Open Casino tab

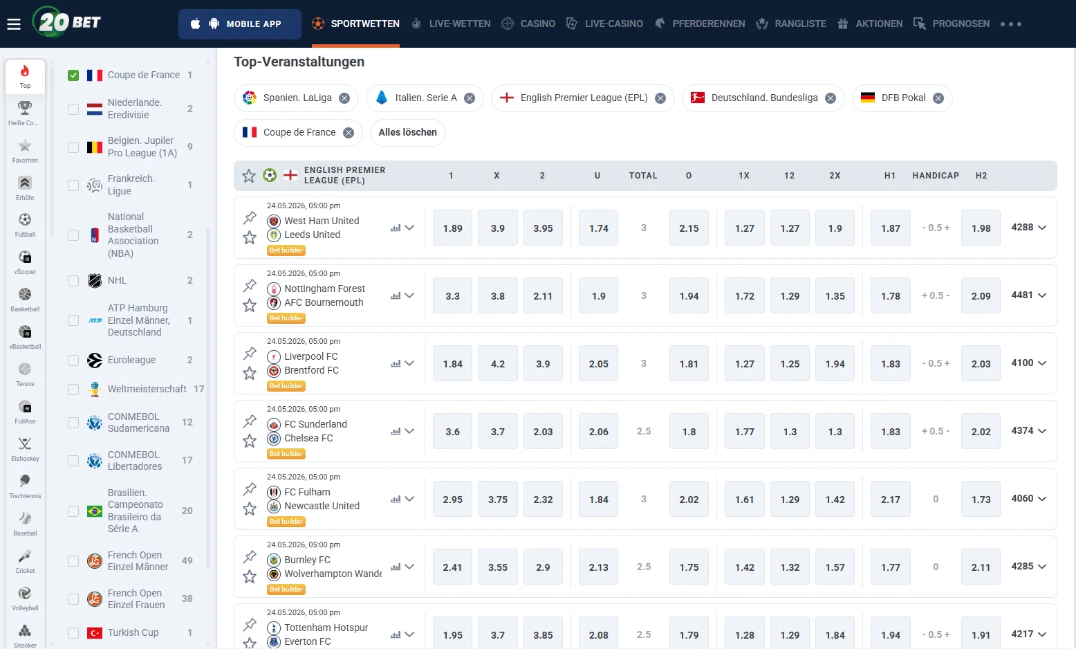pos(528,24)
